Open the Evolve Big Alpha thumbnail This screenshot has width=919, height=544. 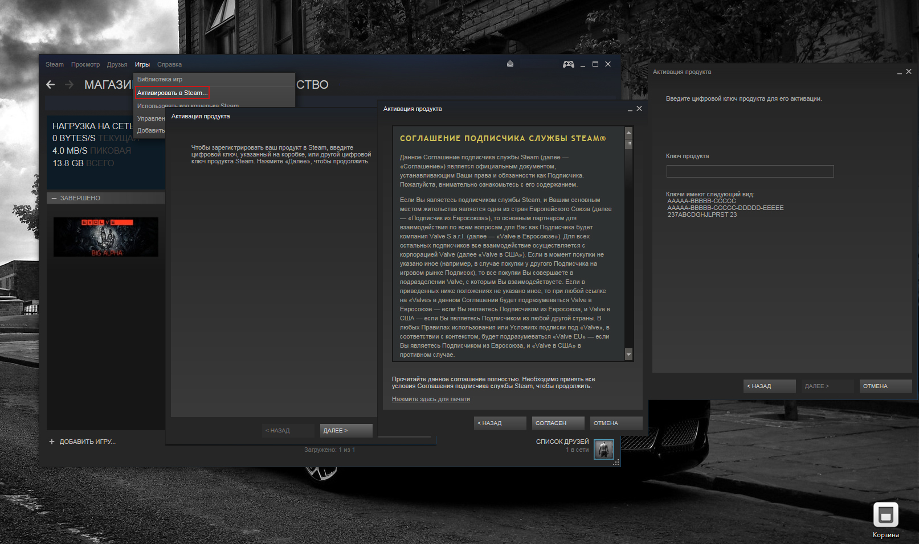point(106,237)
